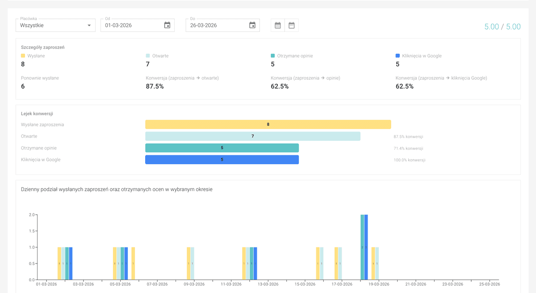Expand the Placówka dropdown arrow
The height and width of the screenshot is (293, 536).
[89, 25]
